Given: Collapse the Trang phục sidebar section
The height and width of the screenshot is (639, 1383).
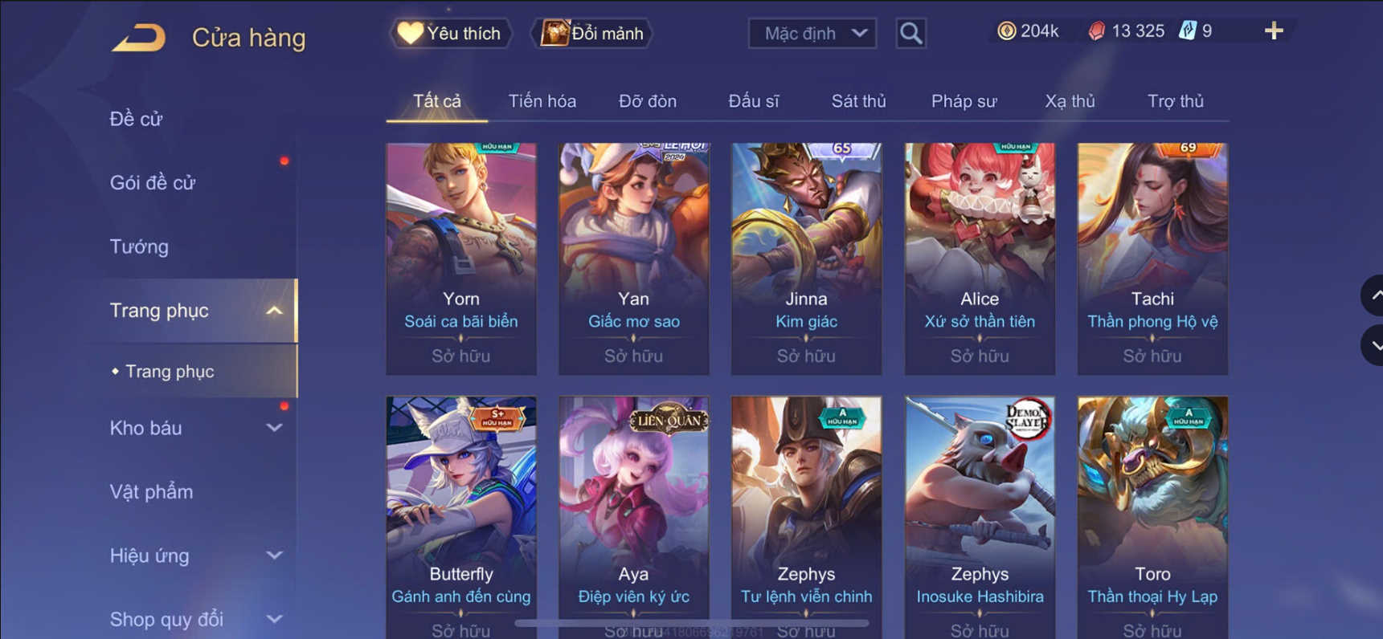Looking at the screenshot, I should tap(274, 311).
